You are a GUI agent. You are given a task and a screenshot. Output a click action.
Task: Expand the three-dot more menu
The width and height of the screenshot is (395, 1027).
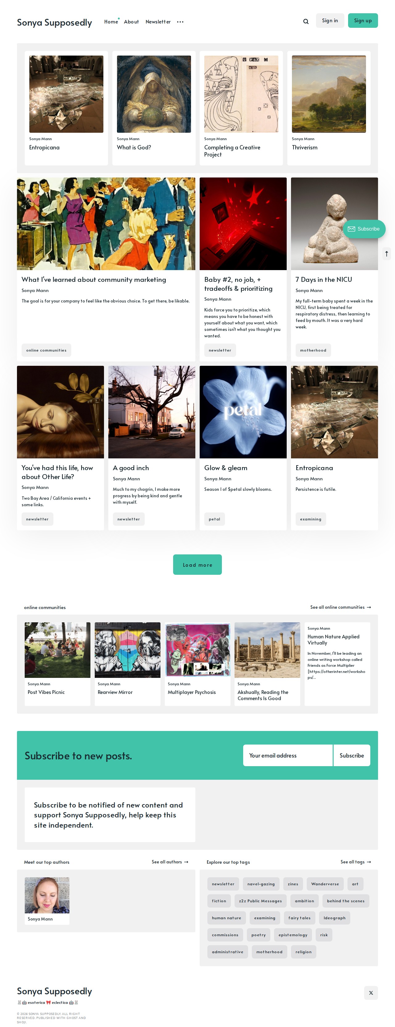[180, 22]
